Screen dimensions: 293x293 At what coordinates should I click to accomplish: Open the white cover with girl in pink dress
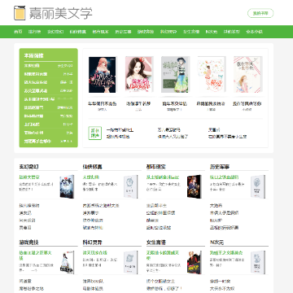212,75
